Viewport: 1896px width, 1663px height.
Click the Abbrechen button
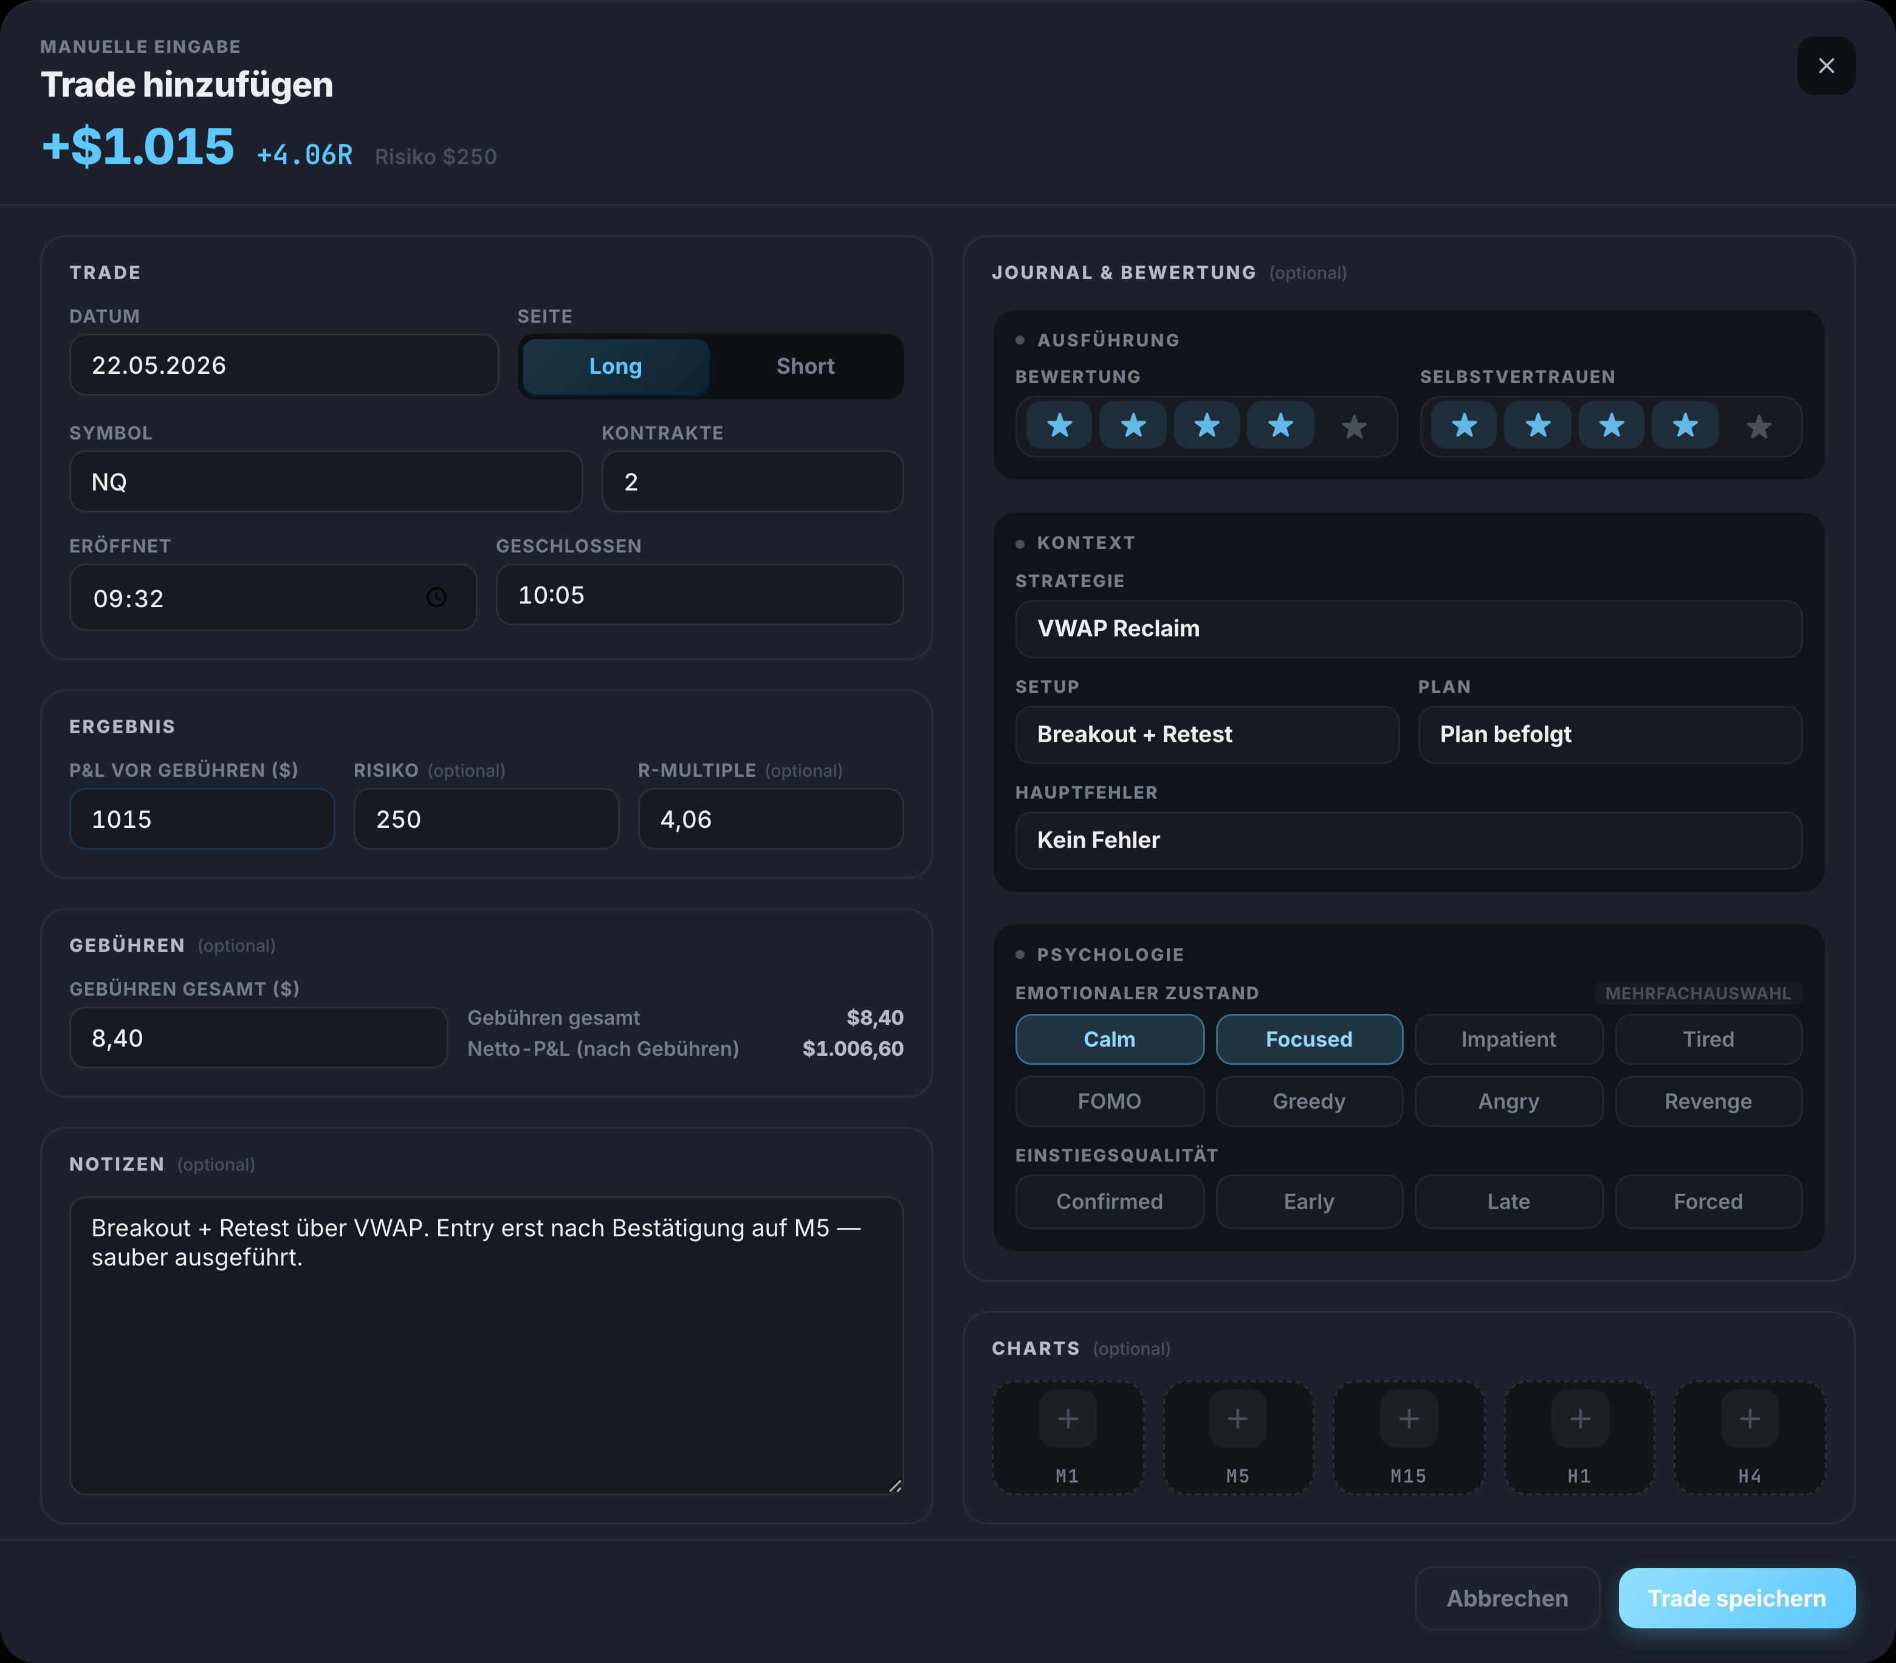(1506, 1598)
